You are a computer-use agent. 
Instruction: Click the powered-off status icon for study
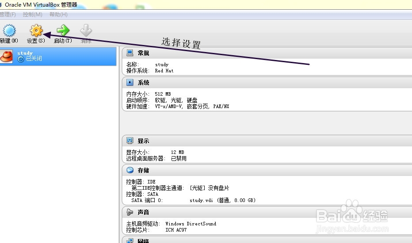[21, 59]
